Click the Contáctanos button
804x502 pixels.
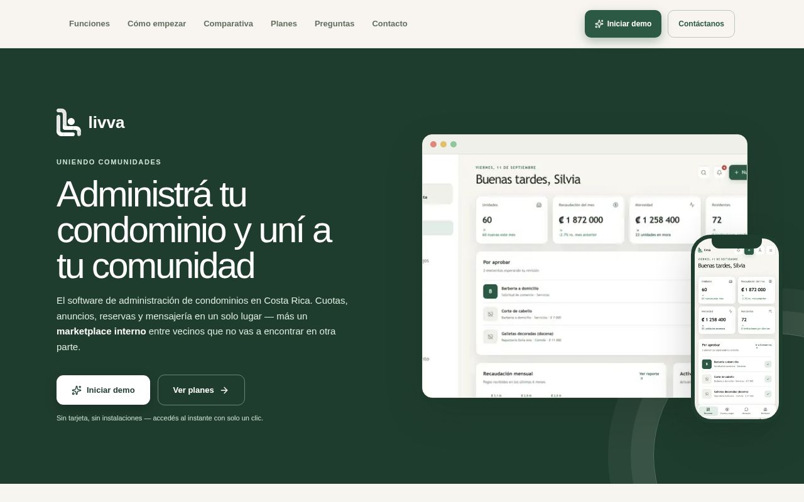(x=701, y=24)
